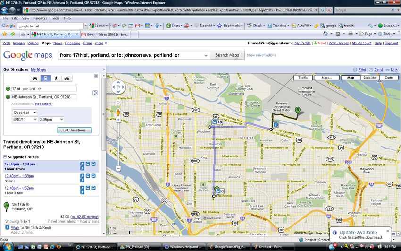Select the 12:48pm - 1:52pm route
This screenshot has width=401, height=251.
[19, 188]
